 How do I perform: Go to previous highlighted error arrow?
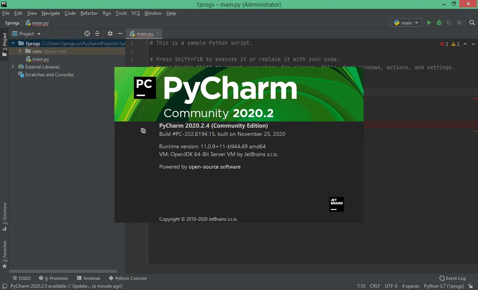[466, 44]
